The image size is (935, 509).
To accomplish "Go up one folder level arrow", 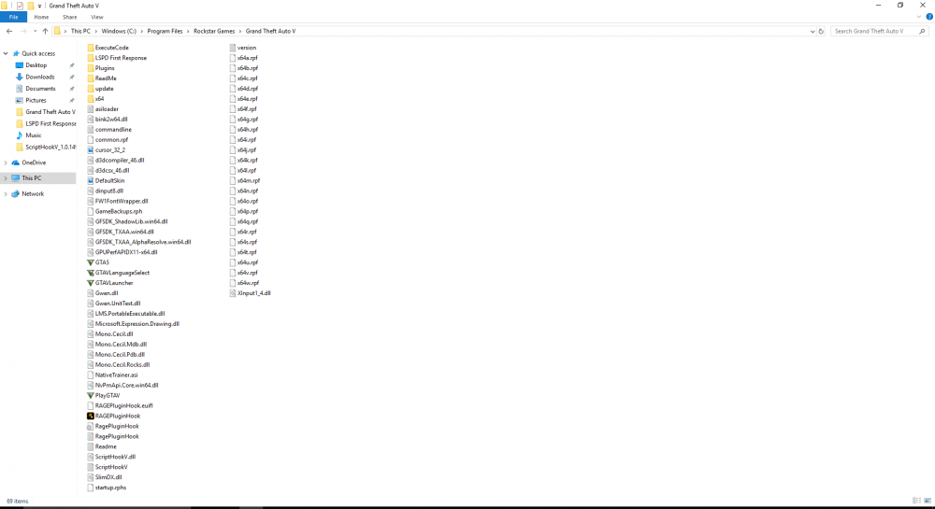I will click(x=45, y=31).
